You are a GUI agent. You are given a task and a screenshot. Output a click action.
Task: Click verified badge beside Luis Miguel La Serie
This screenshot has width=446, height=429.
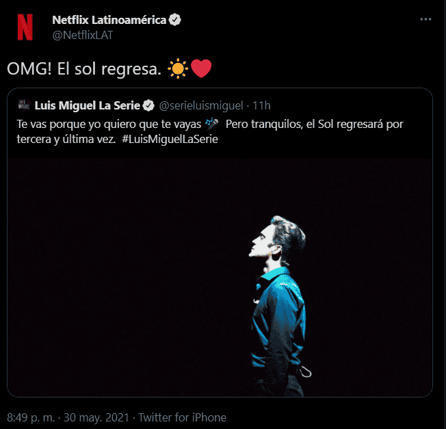tap(147, 105)
